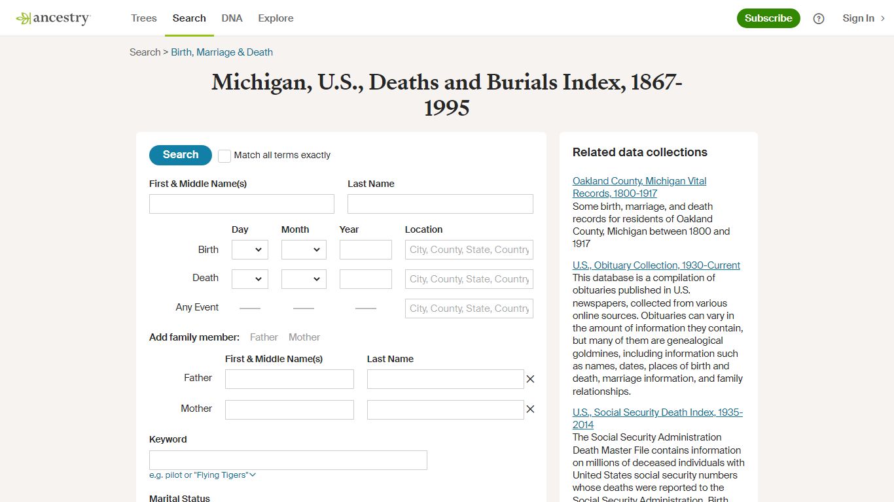The width and height of the screenshot is (894, 502).
Task: Click the Marital Status label
Action: [179, 498]
